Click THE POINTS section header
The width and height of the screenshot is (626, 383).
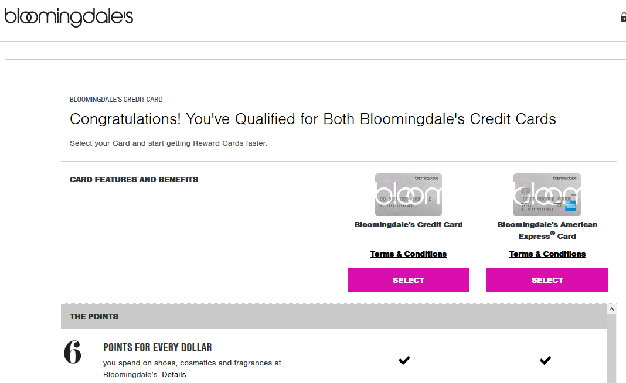point(94,316)
